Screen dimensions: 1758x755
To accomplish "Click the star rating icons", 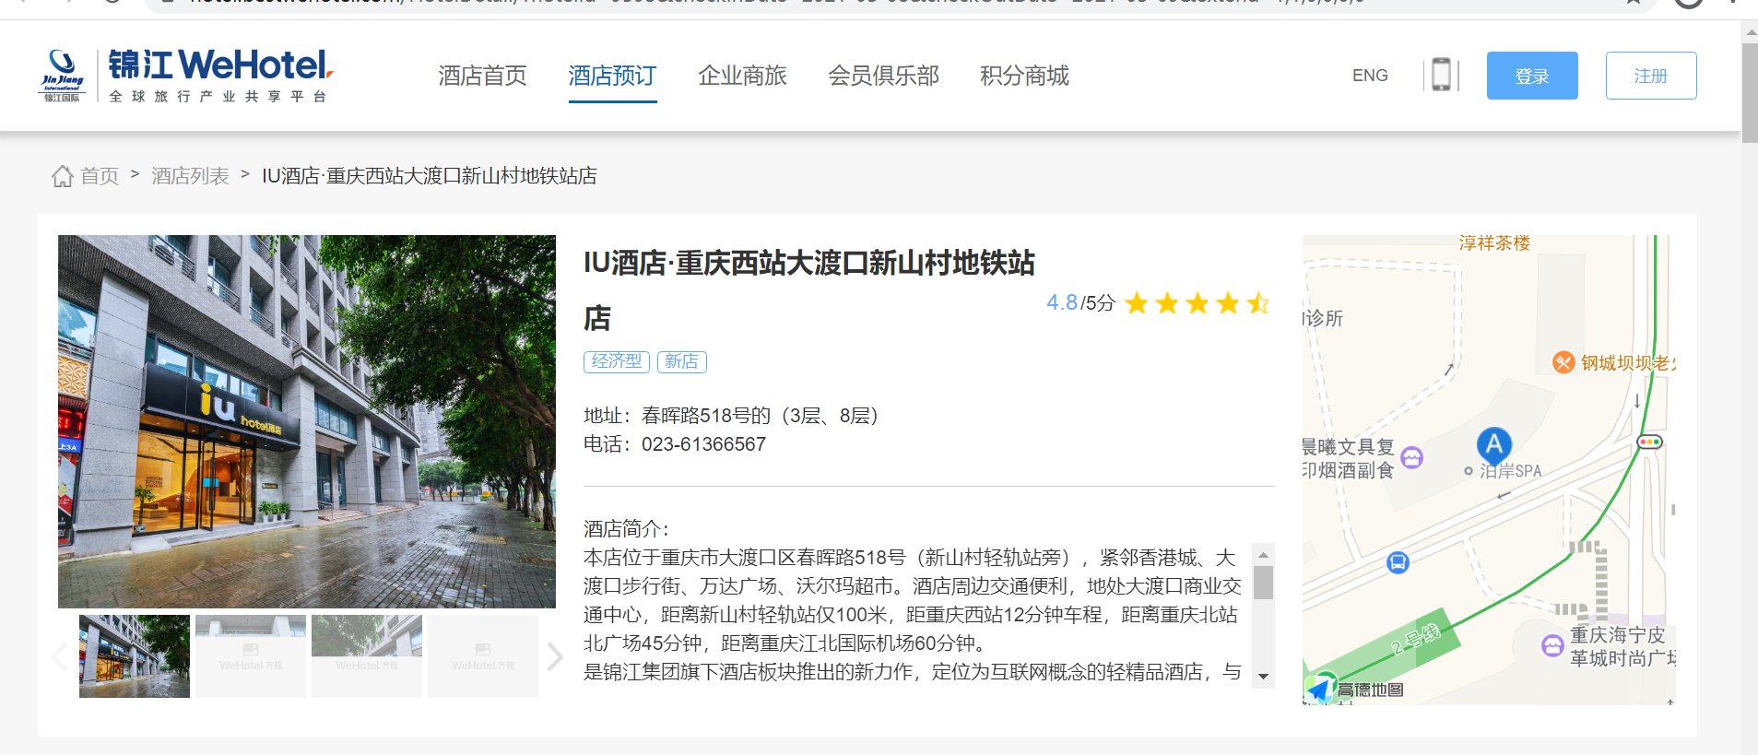I will pyautogui.click(x=1197, y=303).
